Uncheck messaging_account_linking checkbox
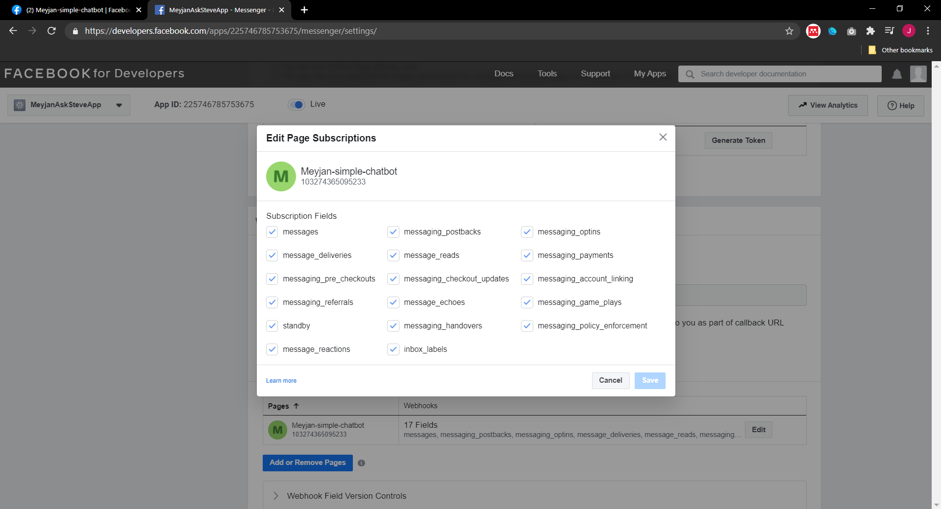 [x=527, y=278]
